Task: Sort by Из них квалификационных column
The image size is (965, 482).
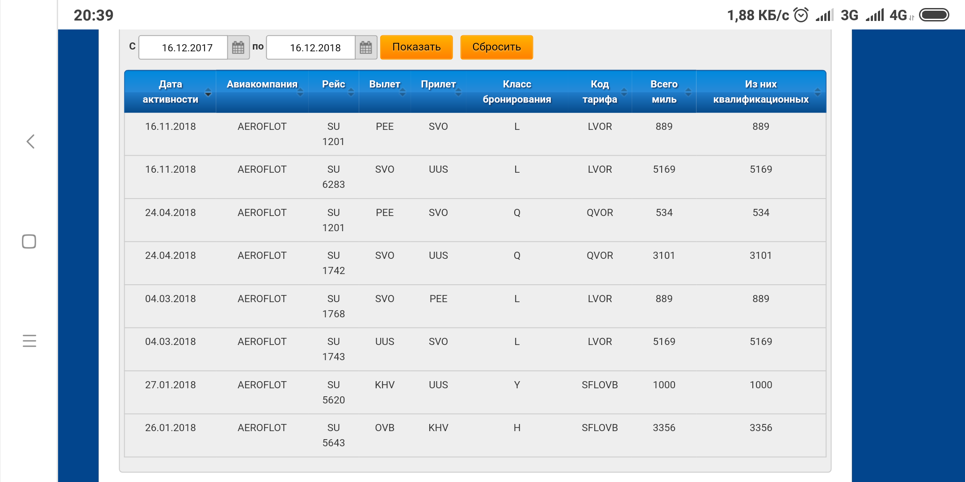Action: click(x=761, y=91)
